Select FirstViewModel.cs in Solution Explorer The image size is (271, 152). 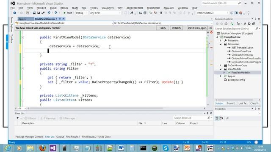(x=241, y=73)
